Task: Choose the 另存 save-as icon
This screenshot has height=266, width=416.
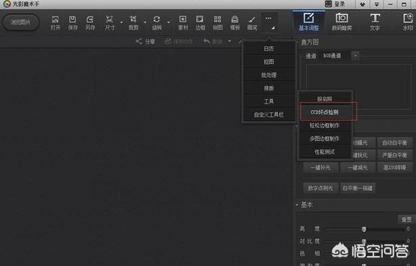Action: coord(90,23)
